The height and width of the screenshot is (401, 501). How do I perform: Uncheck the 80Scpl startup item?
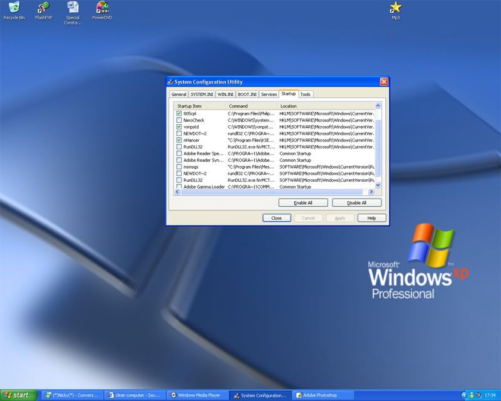pos(179,113)
